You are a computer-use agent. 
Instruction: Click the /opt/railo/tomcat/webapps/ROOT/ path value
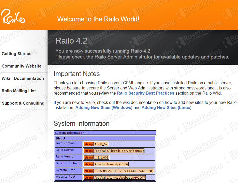tap(120, 178)
